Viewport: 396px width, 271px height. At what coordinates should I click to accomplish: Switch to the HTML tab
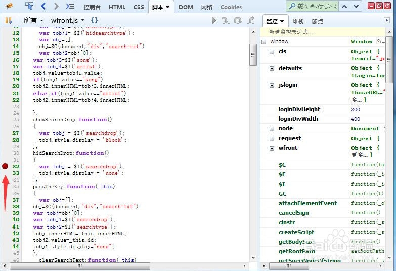pos(117,7)
